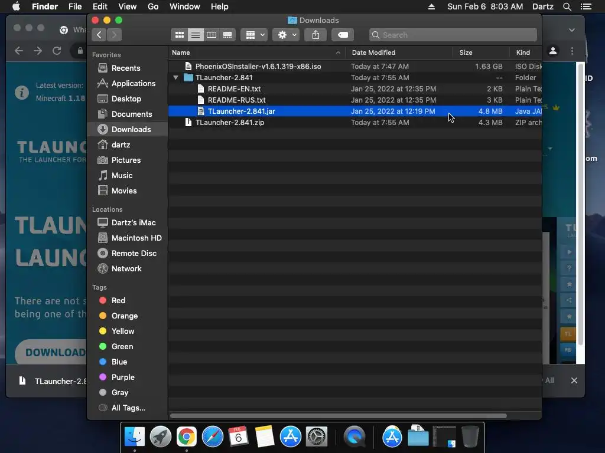This screenshot has width=605, height=453.
Task: Click the Edit Tags toolbar button
Action: (x=343, y=35)
